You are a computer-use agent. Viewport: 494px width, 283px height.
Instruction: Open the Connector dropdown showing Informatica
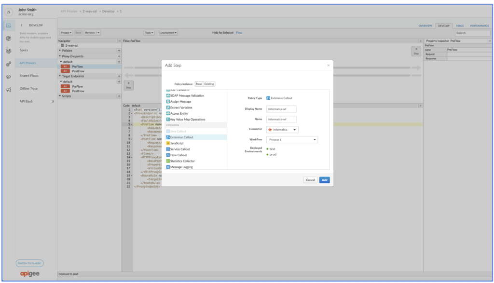(x=282, y=129)
